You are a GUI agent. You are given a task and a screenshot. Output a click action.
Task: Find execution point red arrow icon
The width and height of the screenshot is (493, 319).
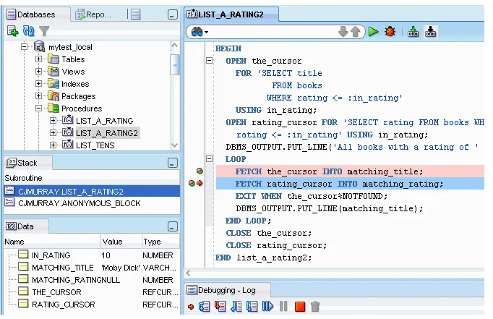point(191,307)
